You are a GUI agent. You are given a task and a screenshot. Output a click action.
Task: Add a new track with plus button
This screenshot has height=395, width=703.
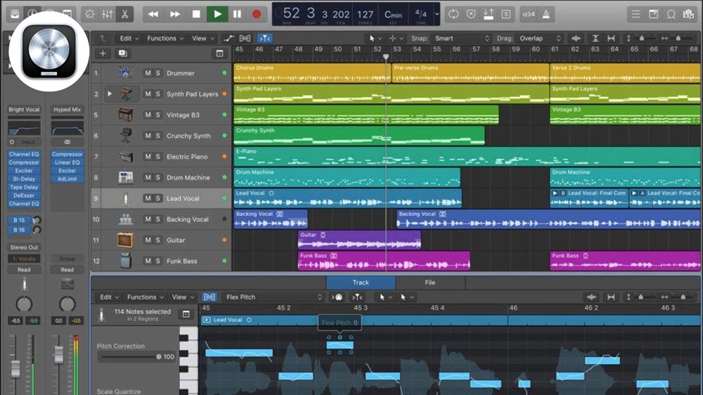click(103, 53)
